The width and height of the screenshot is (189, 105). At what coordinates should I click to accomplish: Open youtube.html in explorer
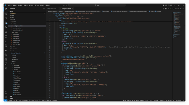(27, 45)
